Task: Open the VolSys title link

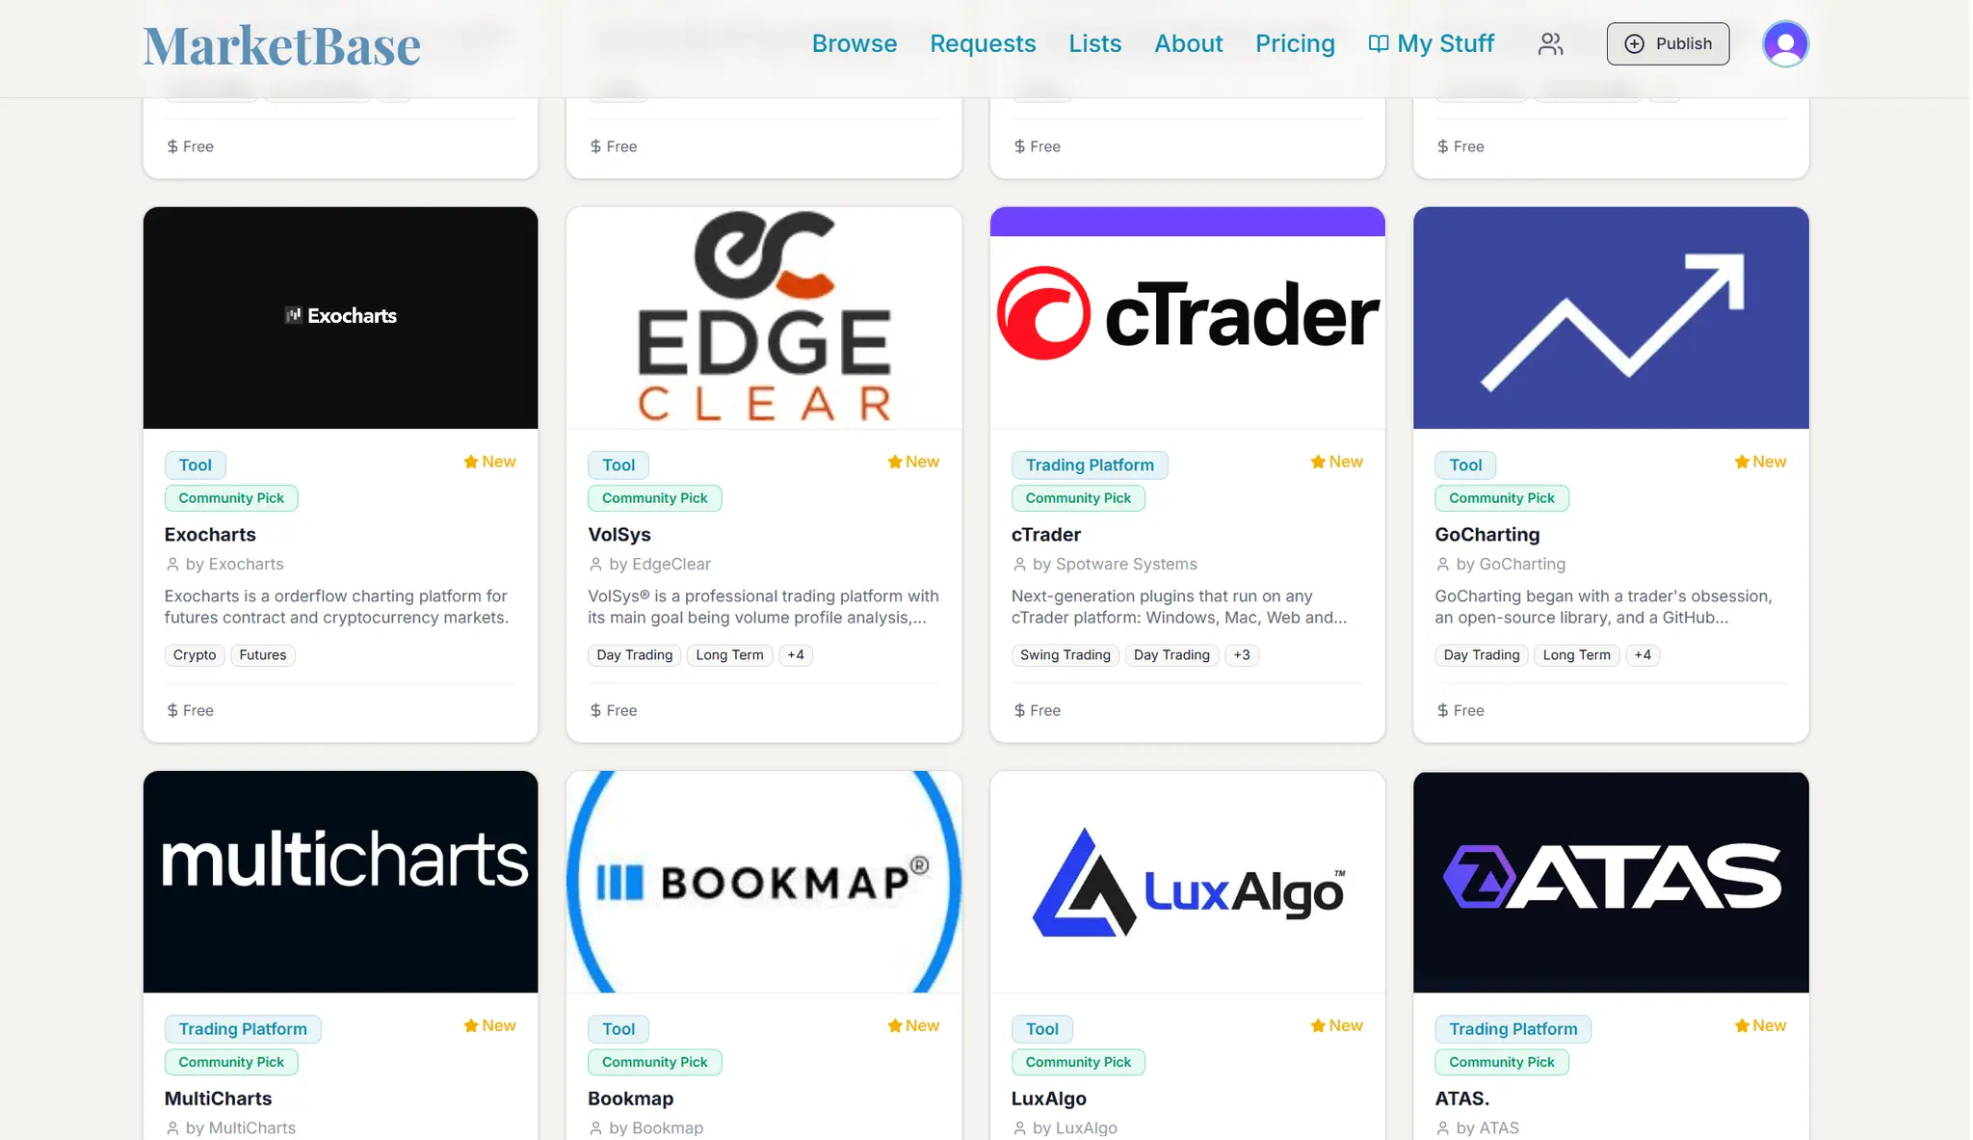Action: point(619,534)
